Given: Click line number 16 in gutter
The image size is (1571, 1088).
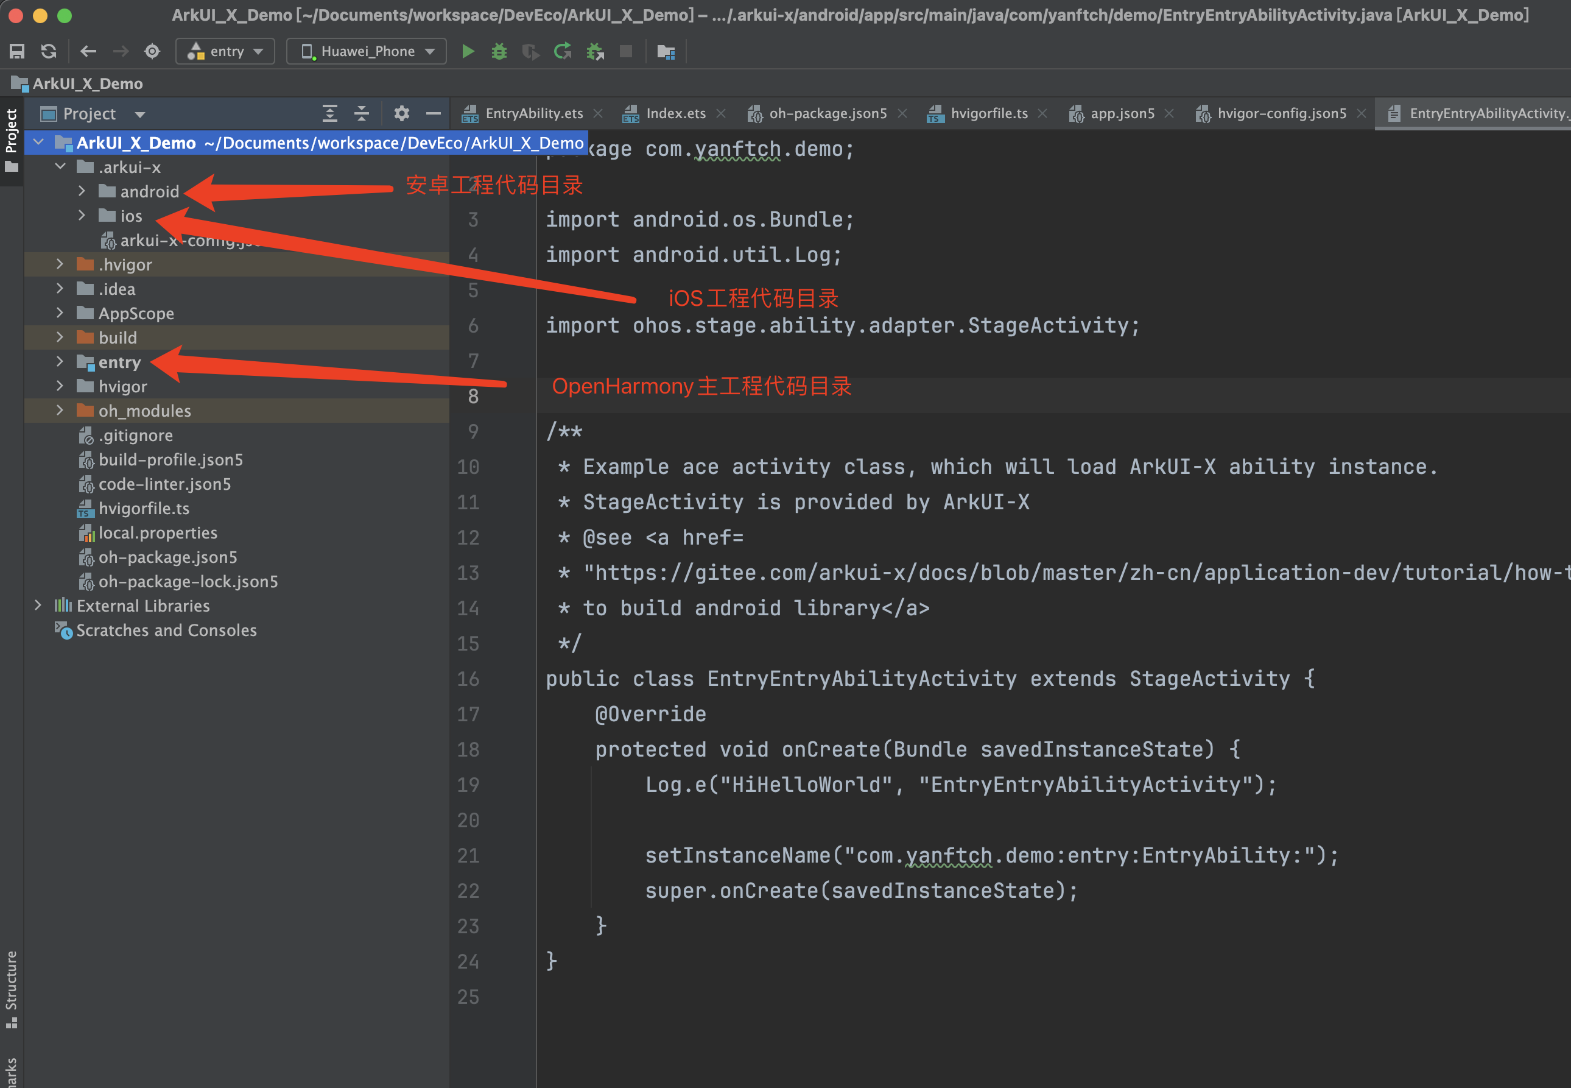Looking at the screenshot, I should (468, 679).
